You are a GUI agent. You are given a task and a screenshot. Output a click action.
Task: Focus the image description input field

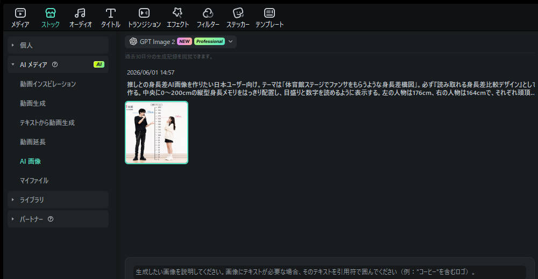[329, 272]
